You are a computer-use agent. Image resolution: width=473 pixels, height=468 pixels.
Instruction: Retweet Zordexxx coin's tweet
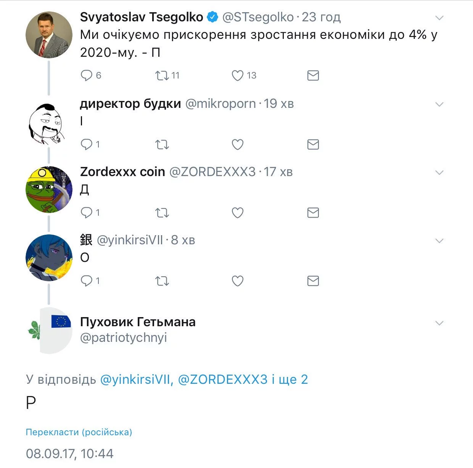(162, 213)
